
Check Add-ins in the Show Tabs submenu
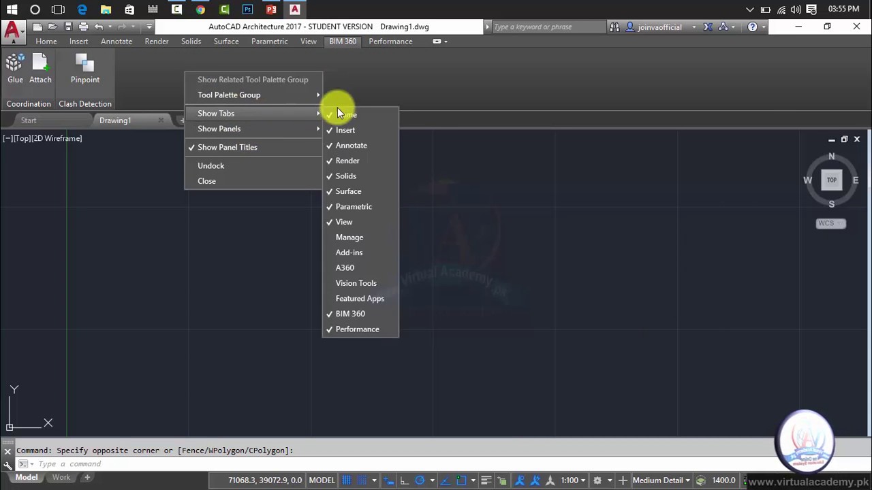360,252
